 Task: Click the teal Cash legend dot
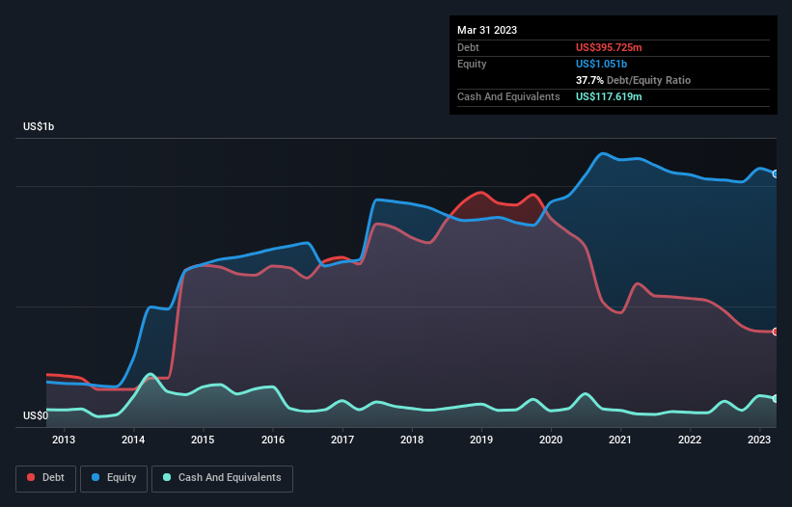167,477
